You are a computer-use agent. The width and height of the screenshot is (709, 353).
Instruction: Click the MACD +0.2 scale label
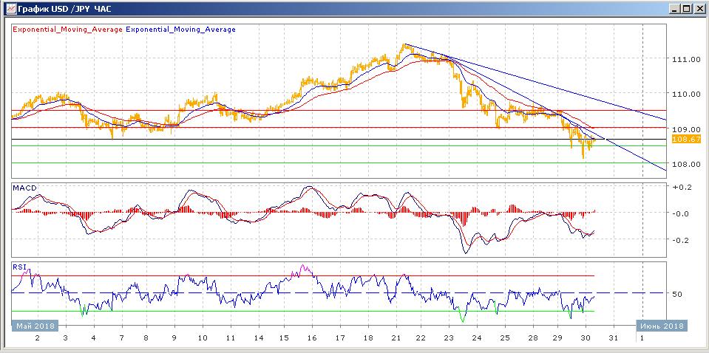(x=681, y=188)
